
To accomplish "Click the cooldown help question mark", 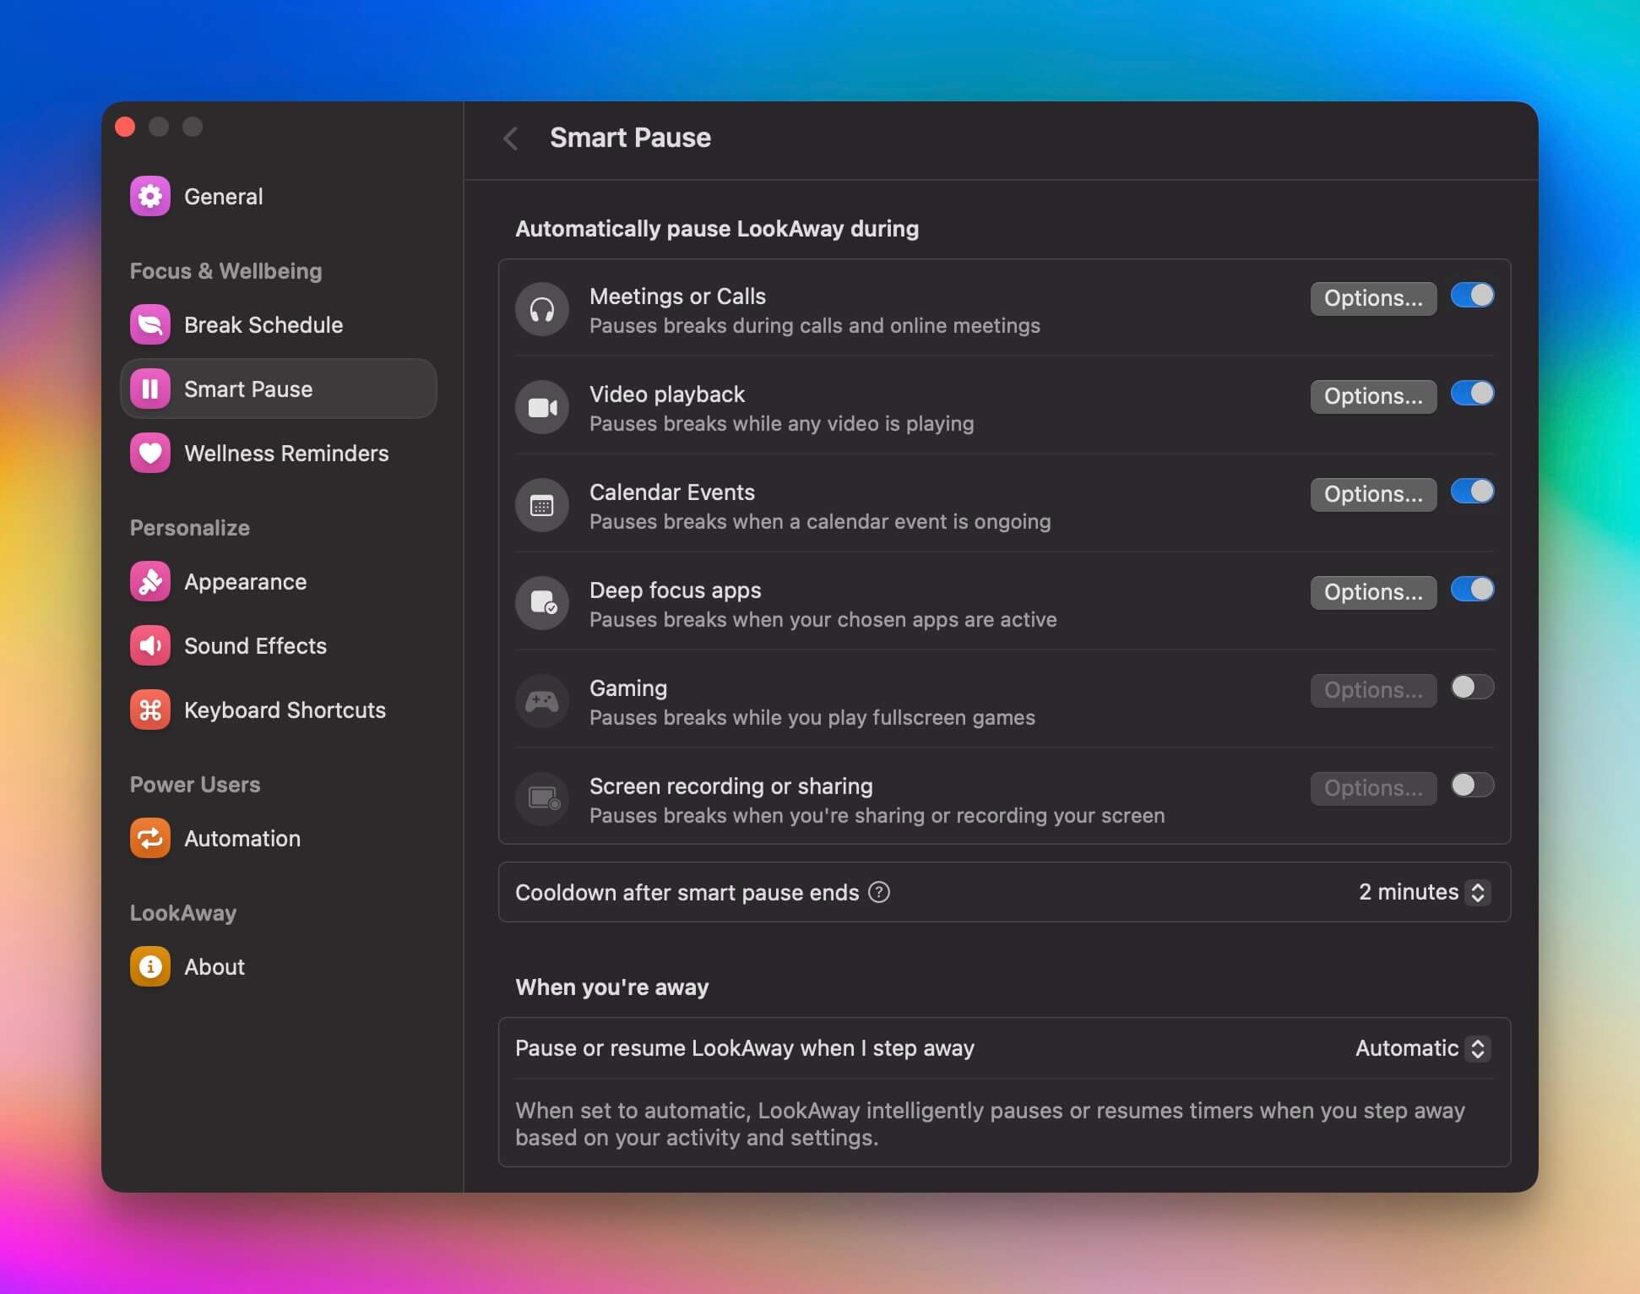I will (x=879, y=892).
